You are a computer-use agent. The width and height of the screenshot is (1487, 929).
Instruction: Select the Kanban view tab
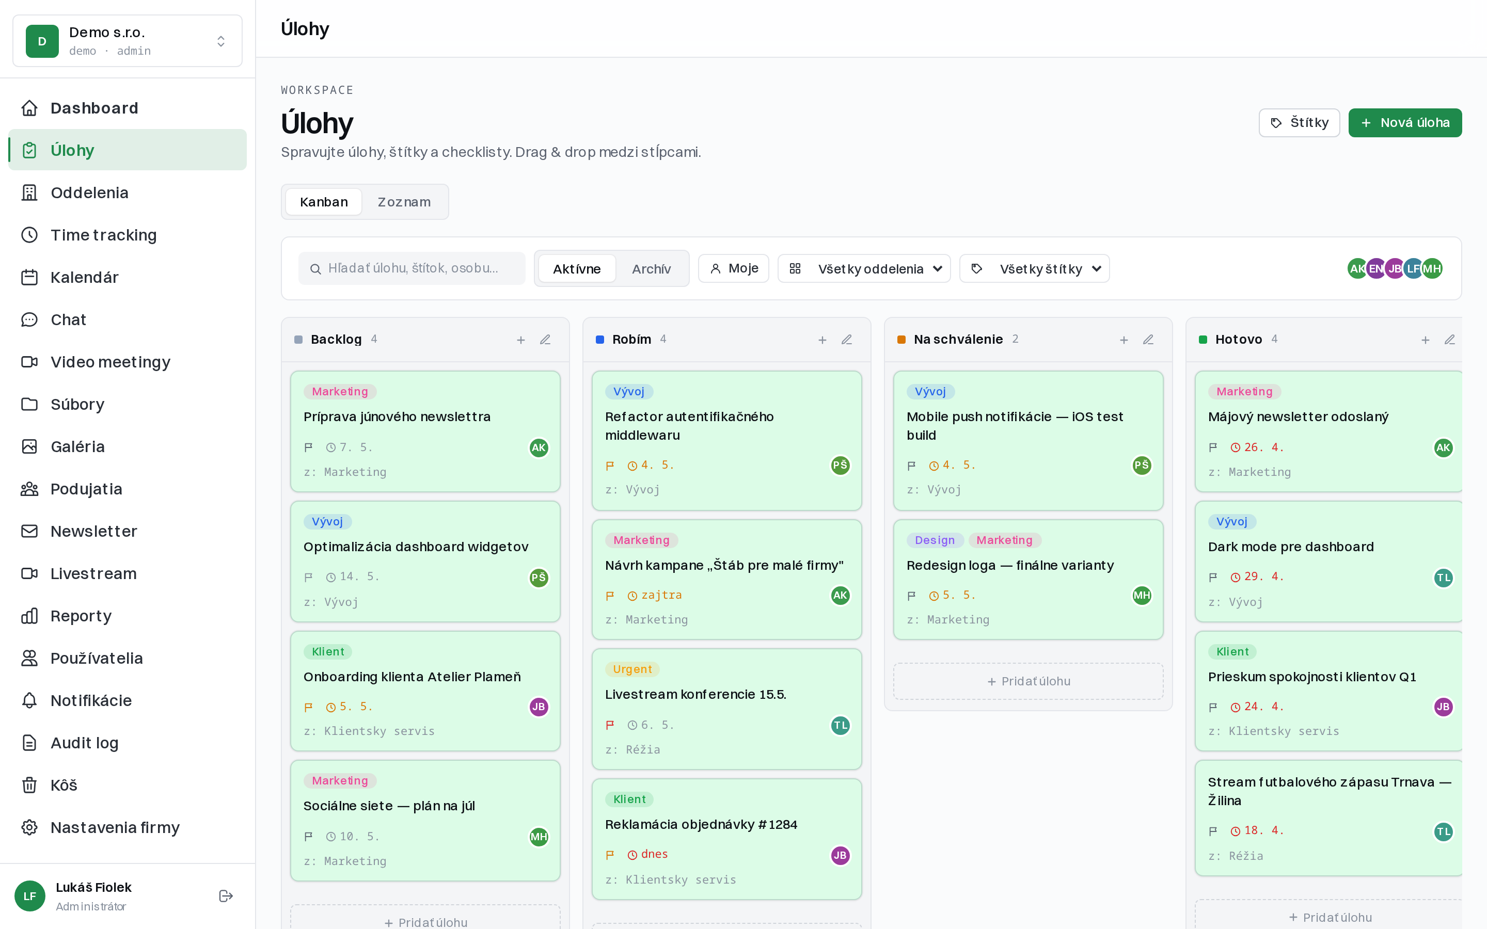coord(324,202)
